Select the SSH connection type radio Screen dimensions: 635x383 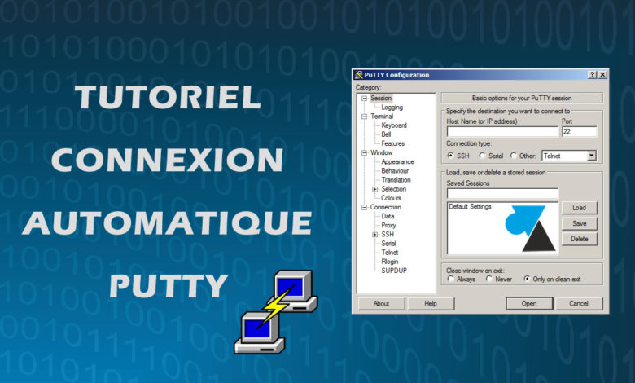(451, 156)
